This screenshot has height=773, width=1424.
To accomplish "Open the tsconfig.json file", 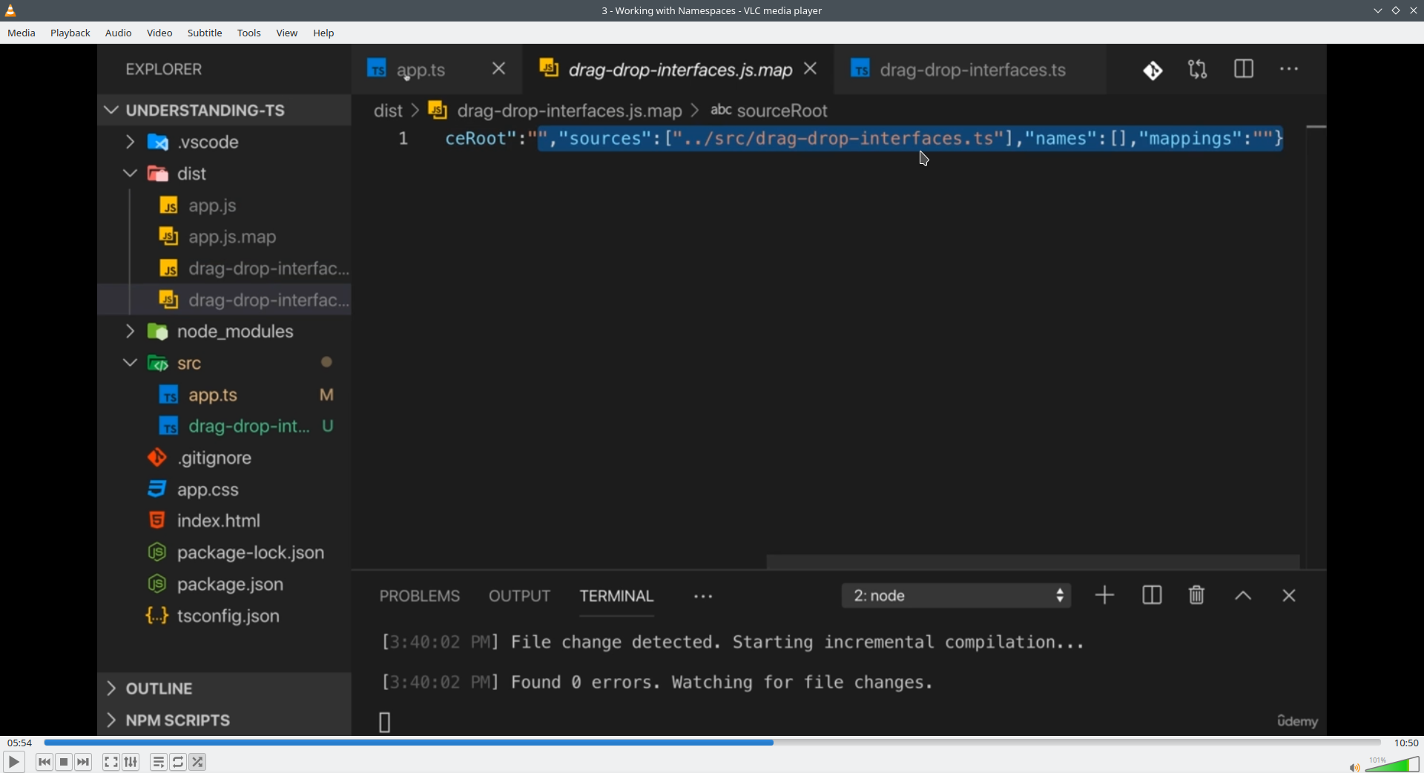I will 224,616.
